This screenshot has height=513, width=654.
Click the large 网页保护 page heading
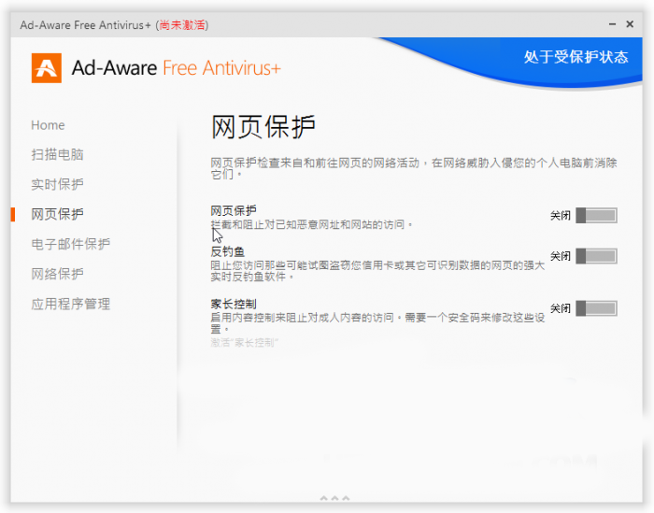click(x=263, y=127)
